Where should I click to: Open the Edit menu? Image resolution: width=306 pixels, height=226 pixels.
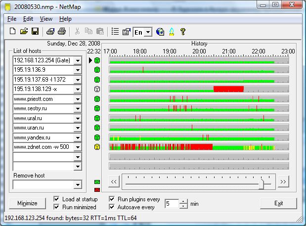pyautogui.click(x=28, y=19)
